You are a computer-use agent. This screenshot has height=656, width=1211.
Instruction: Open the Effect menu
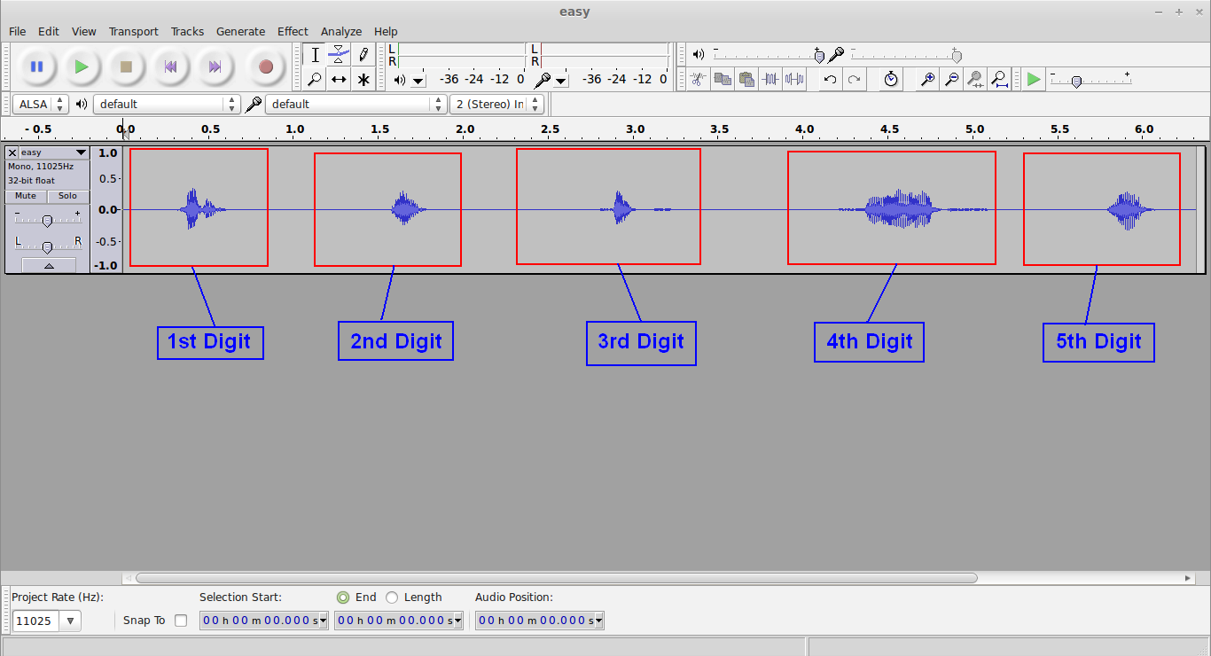click(x=293, y=31)
